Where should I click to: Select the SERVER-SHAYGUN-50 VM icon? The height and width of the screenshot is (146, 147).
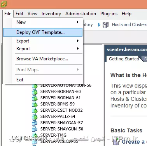tap(35, 129)
